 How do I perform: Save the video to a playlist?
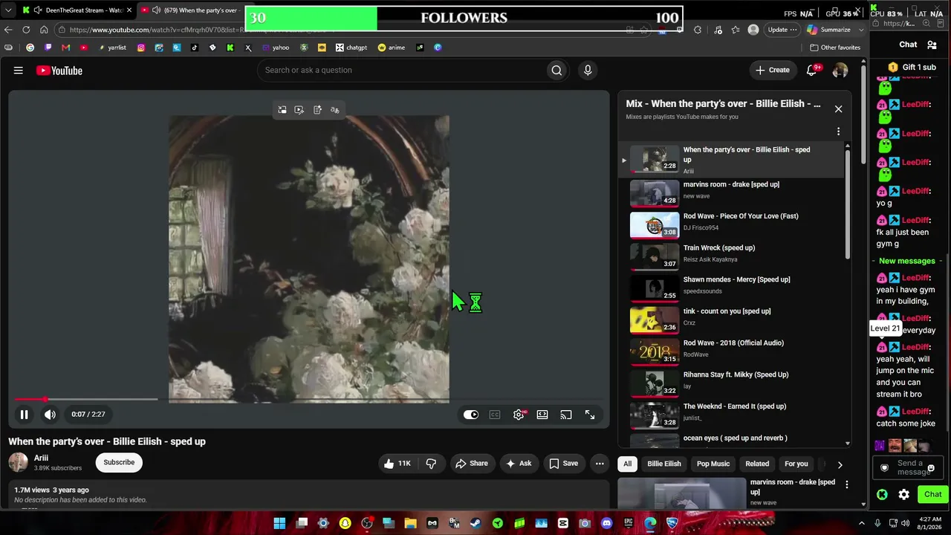(x=563, y=464)
